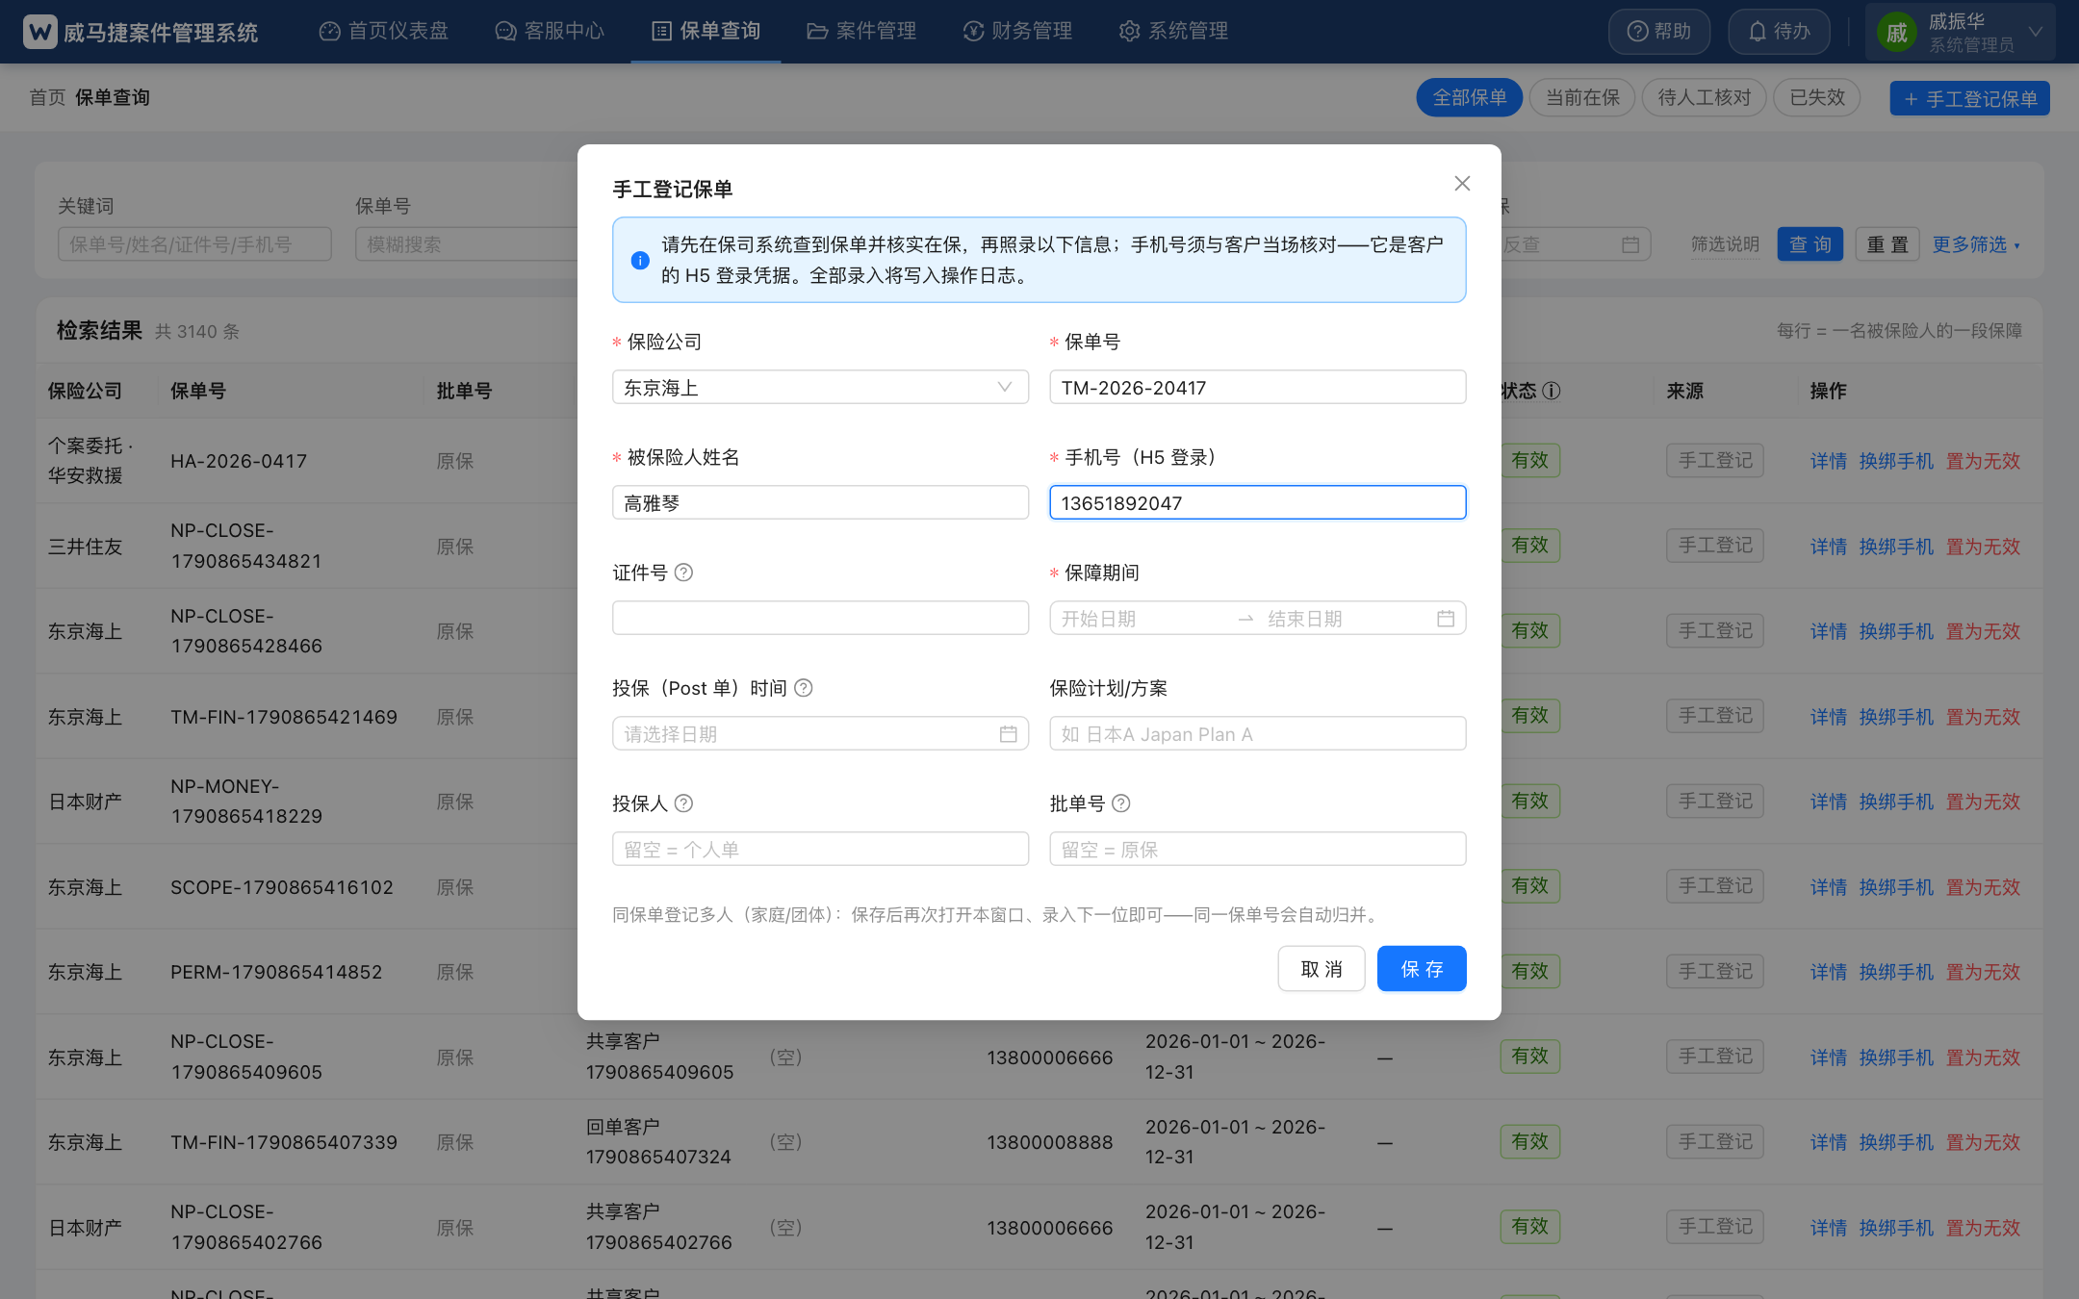
Task: Open the 财务管理 menu
Action: click(x=1017, y=31)
